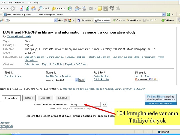The width and height of the screenshot is (180, 135).
Task: Click Review this Item link
Action: coord(101,76)
